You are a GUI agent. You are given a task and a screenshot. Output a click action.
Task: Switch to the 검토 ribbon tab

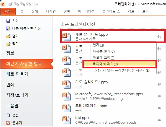tap(131, 11)
